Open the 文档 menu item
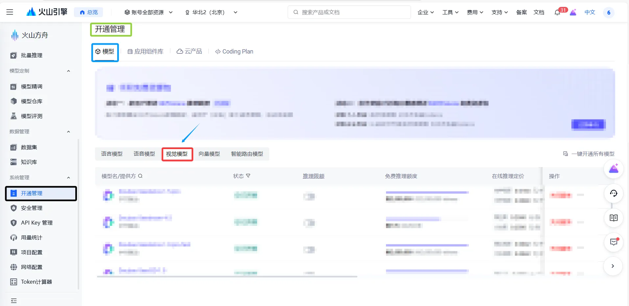Viewport: 629px width, 306px height. point(539,12)
